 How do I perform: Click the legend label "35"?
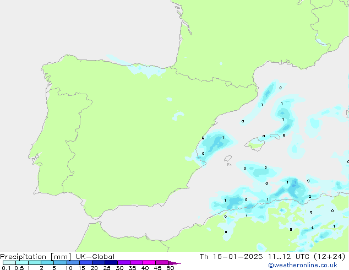132,268
